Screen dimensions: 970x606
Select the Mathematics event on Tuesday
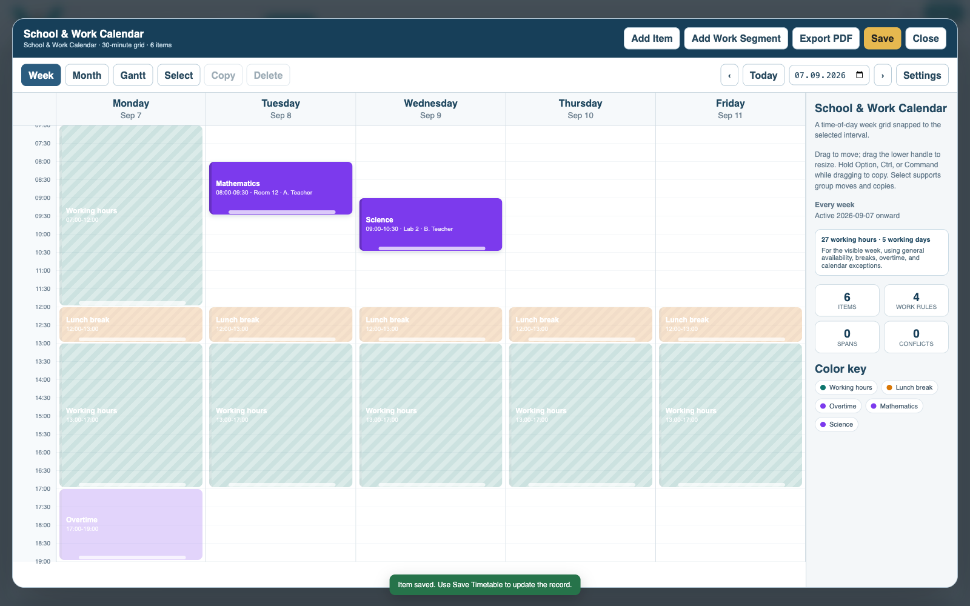281,187
